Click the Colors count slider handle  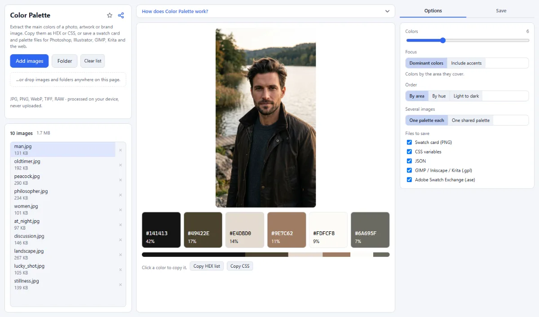[443, 40]
